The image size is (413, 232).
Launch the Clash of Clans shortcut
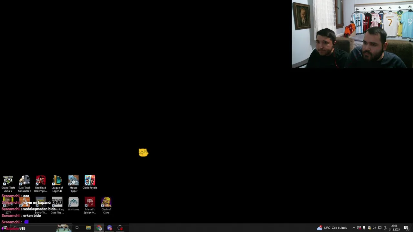point(106,205)
